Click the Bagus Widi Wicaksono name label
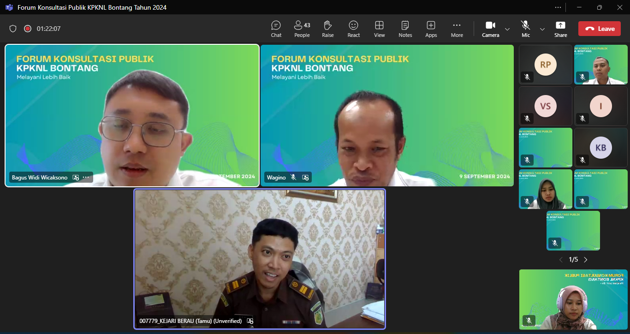This screenshot has height=334, width=630. 40,177
